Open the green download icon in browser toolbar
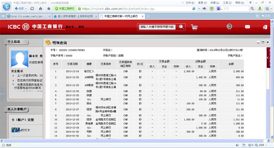 tap(260, 9)
